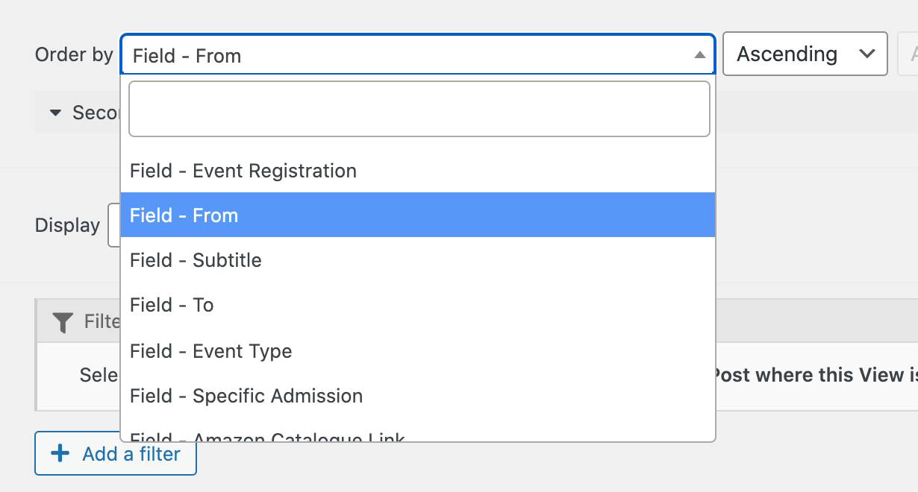Click the Add a filter button

point(116,453)
